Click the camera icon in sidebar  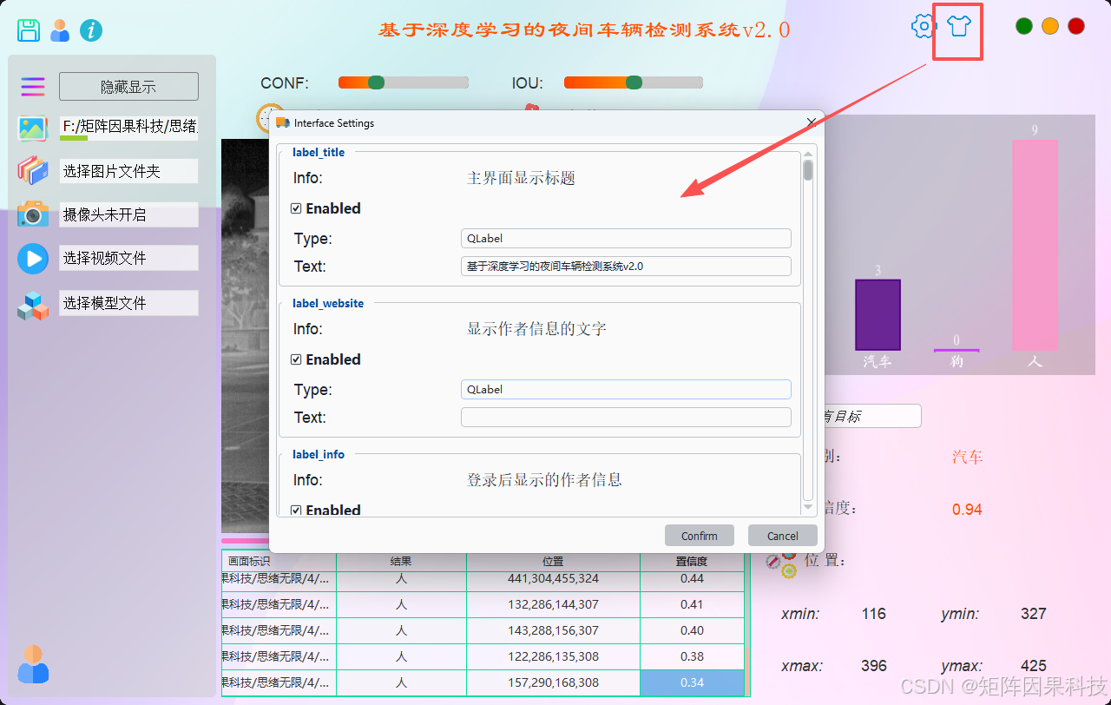[x=33, y=214]
